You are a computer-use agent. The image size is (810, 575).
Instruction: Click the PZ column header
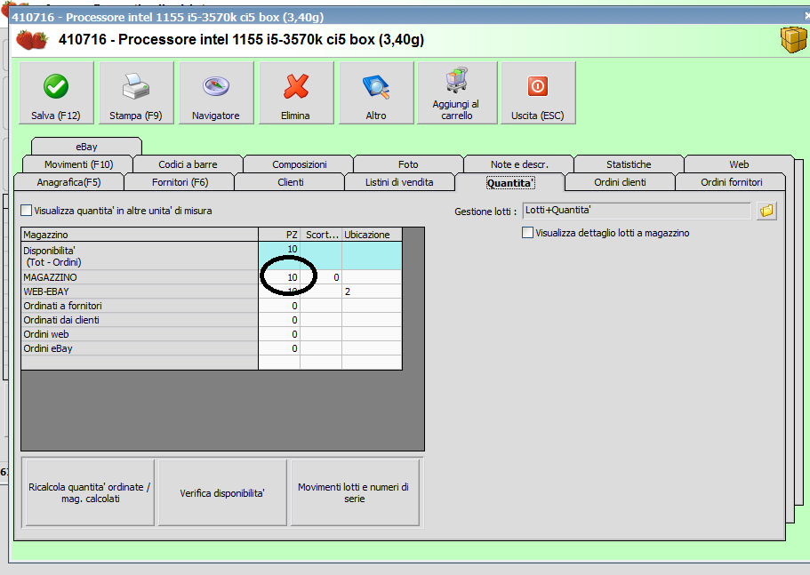coord(279,235)
